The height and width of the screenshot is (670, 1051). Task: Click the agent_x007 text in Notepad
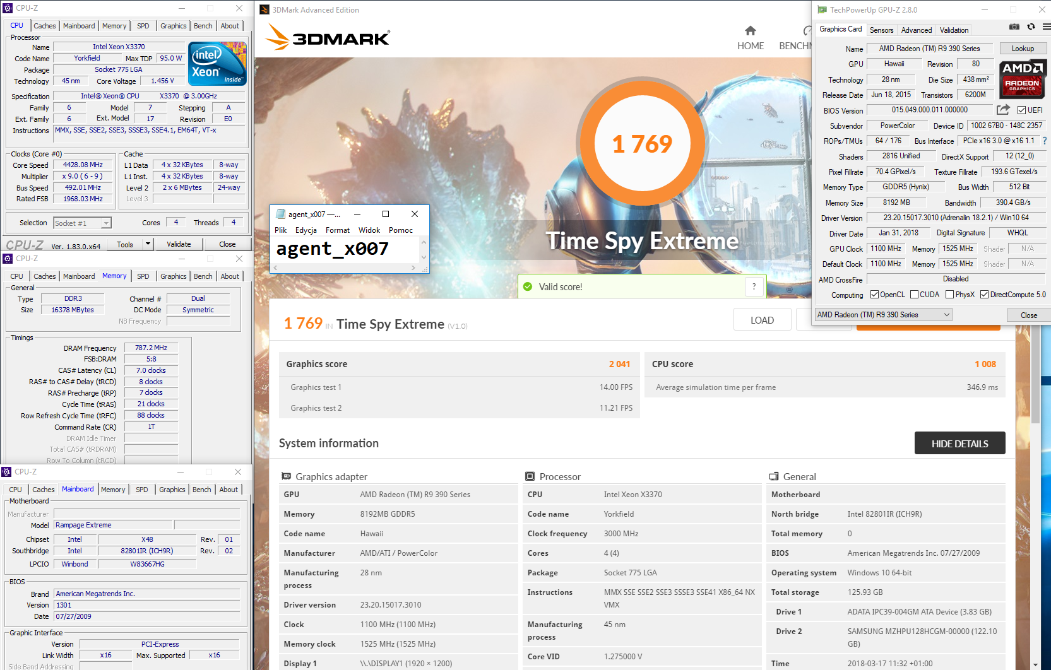coord(332,249)
